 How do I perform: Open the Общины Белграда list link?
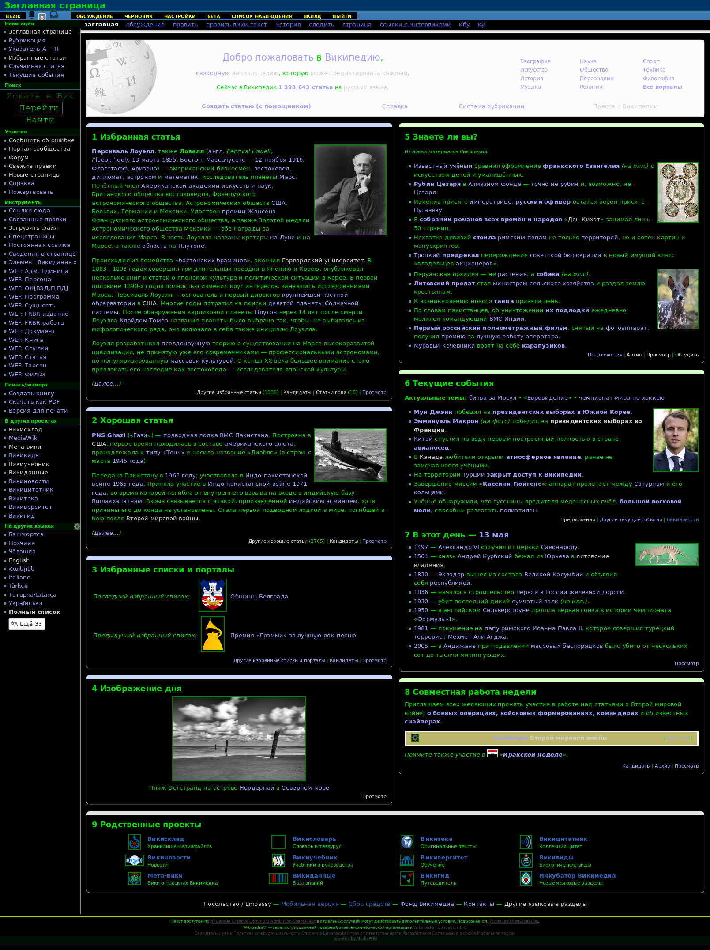pyautogui.click(x=259, y=597)
